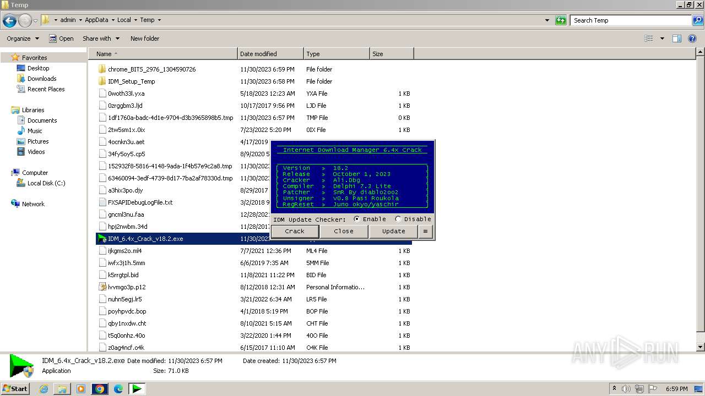
Task: Click the change view icon
Action: coord(649,38)
